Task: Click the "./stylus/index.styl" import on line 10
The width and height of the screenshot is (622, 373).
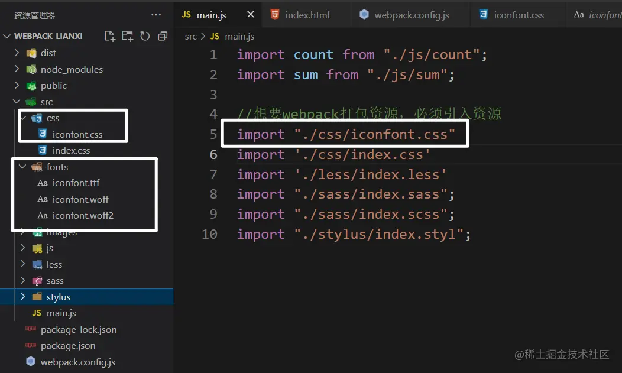Action: pos(378,234)
